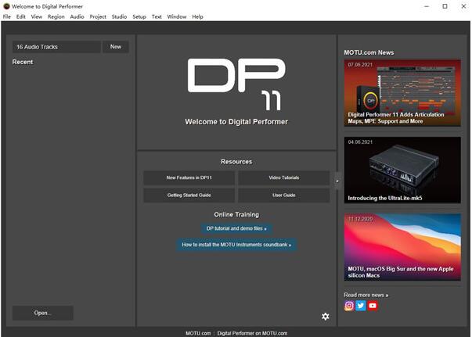The image size is (472, 337).
Task: Open New Features in DP11
Action: pos(189,177)
